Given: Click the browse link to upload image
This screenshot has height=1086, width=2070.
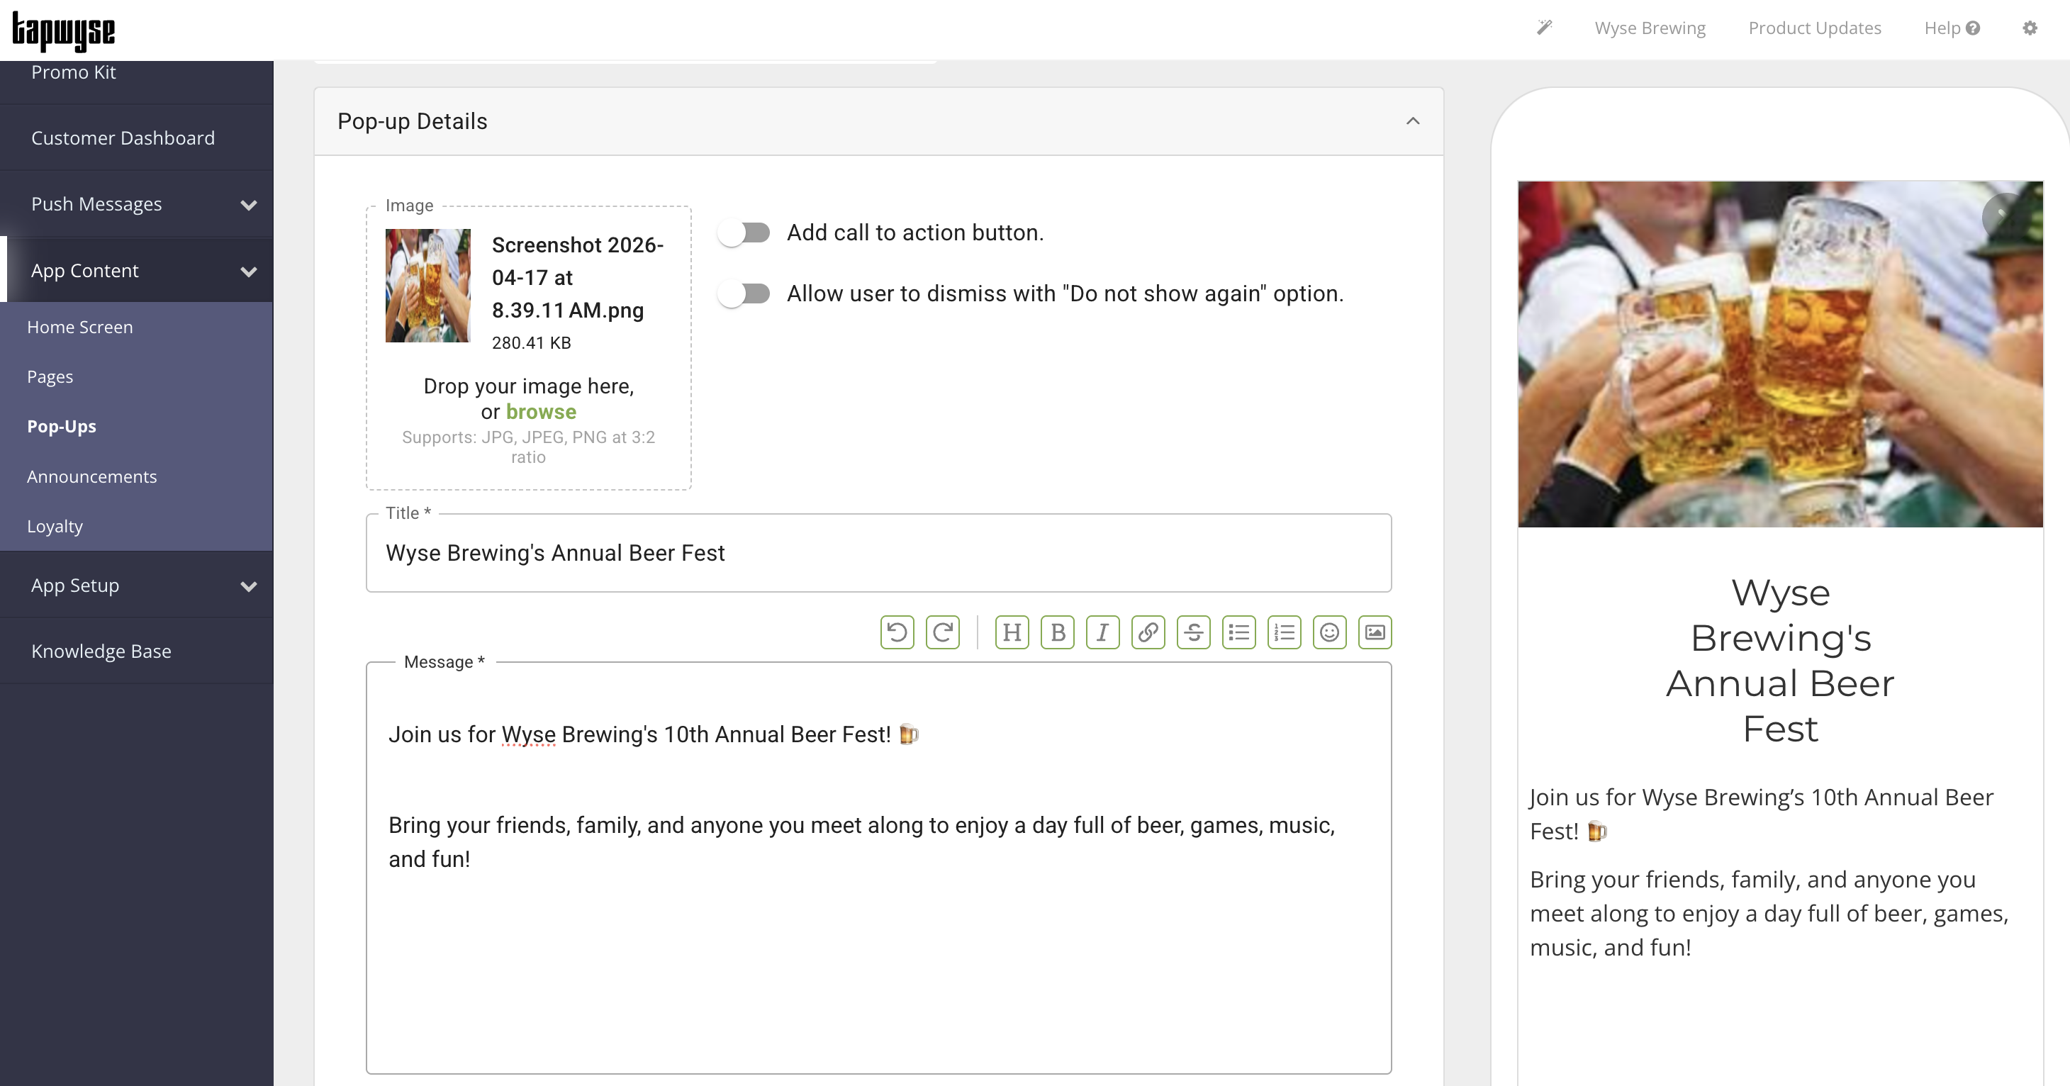Looking at the screenshot, I should [x=541, y=412].
